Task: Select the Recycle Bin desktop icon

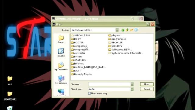Action: coord(10,108)
